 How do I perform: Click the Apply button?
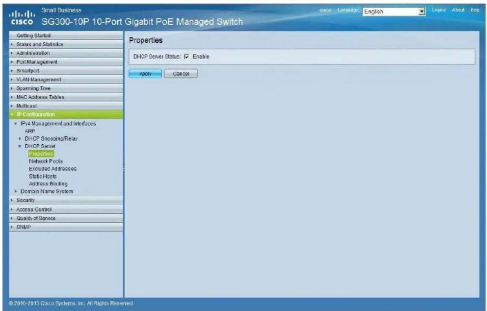point(145,74)
